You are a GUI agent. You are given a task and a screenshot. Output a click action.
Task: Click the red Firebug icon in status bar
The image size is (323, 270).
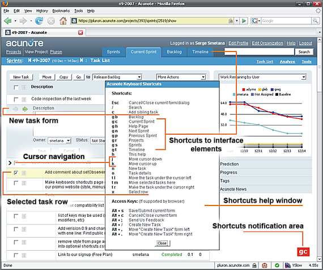point(265,265)
